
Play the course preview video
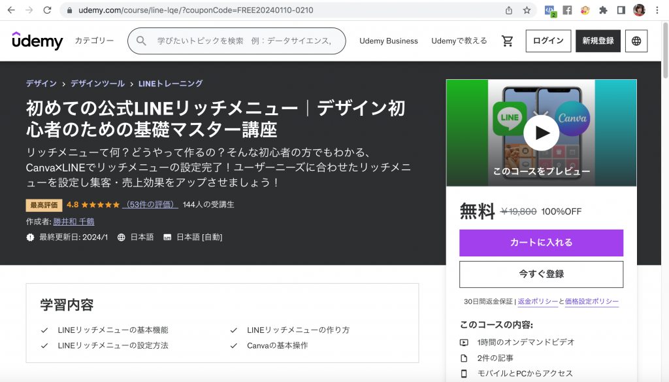coord(542,133)
